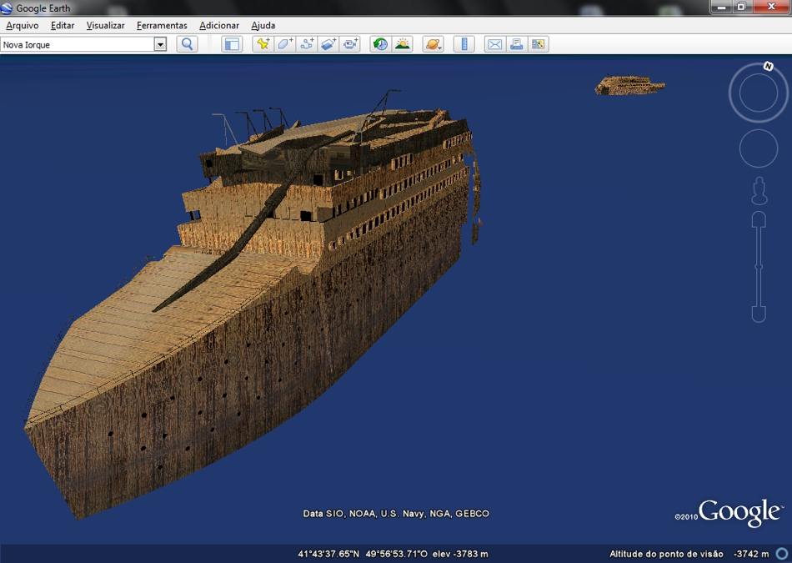Image resolution: width=792 pixels, height=563 pixels.
Task: Select the Add Path tool
Action: click(x=304, y=43)
